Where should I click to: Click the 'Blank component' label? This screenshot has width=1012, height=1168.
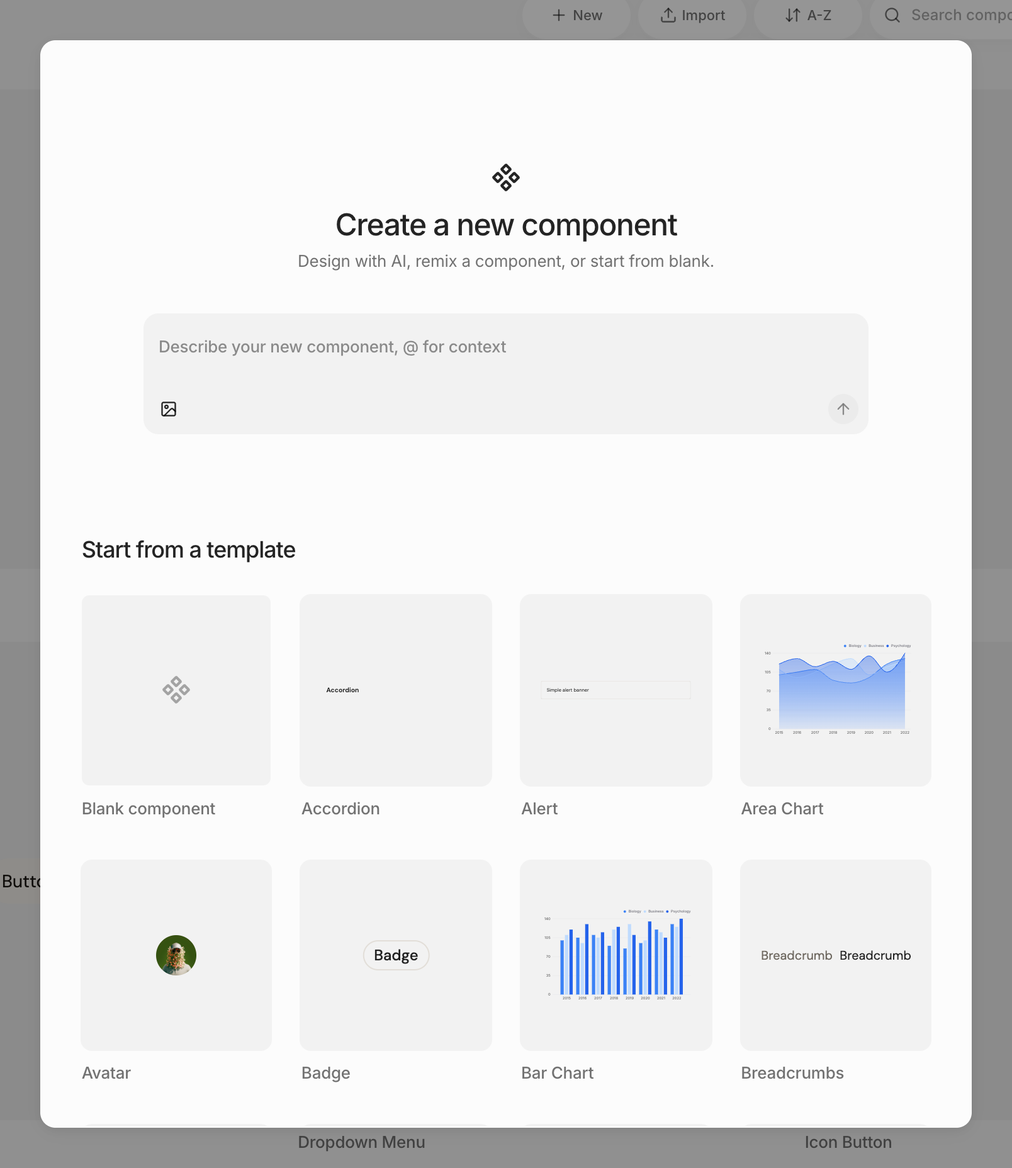tap(149, 809)
